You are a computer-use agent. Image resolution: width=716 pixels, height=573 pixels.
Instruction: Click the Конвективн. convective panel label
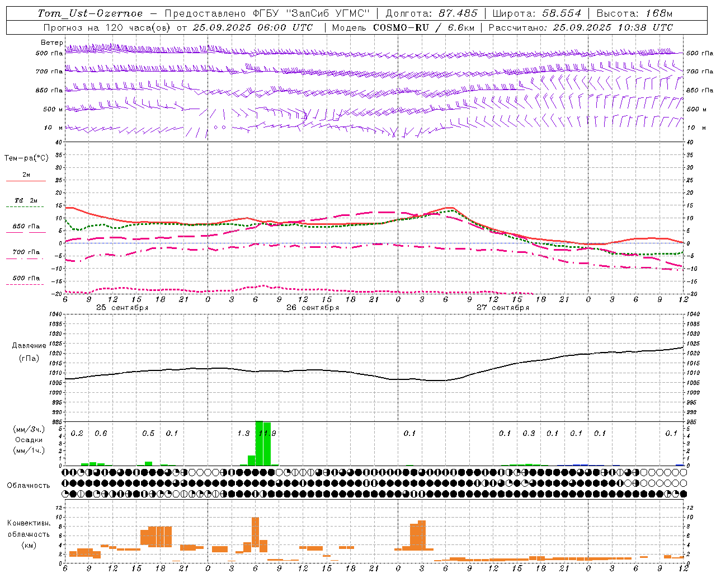pos(29,523)
